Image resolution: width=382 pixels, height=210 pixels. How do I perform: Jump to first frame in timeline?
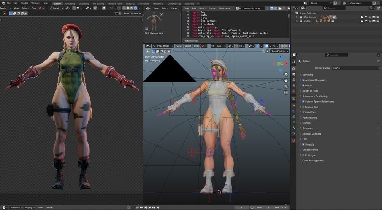point(137,208)
